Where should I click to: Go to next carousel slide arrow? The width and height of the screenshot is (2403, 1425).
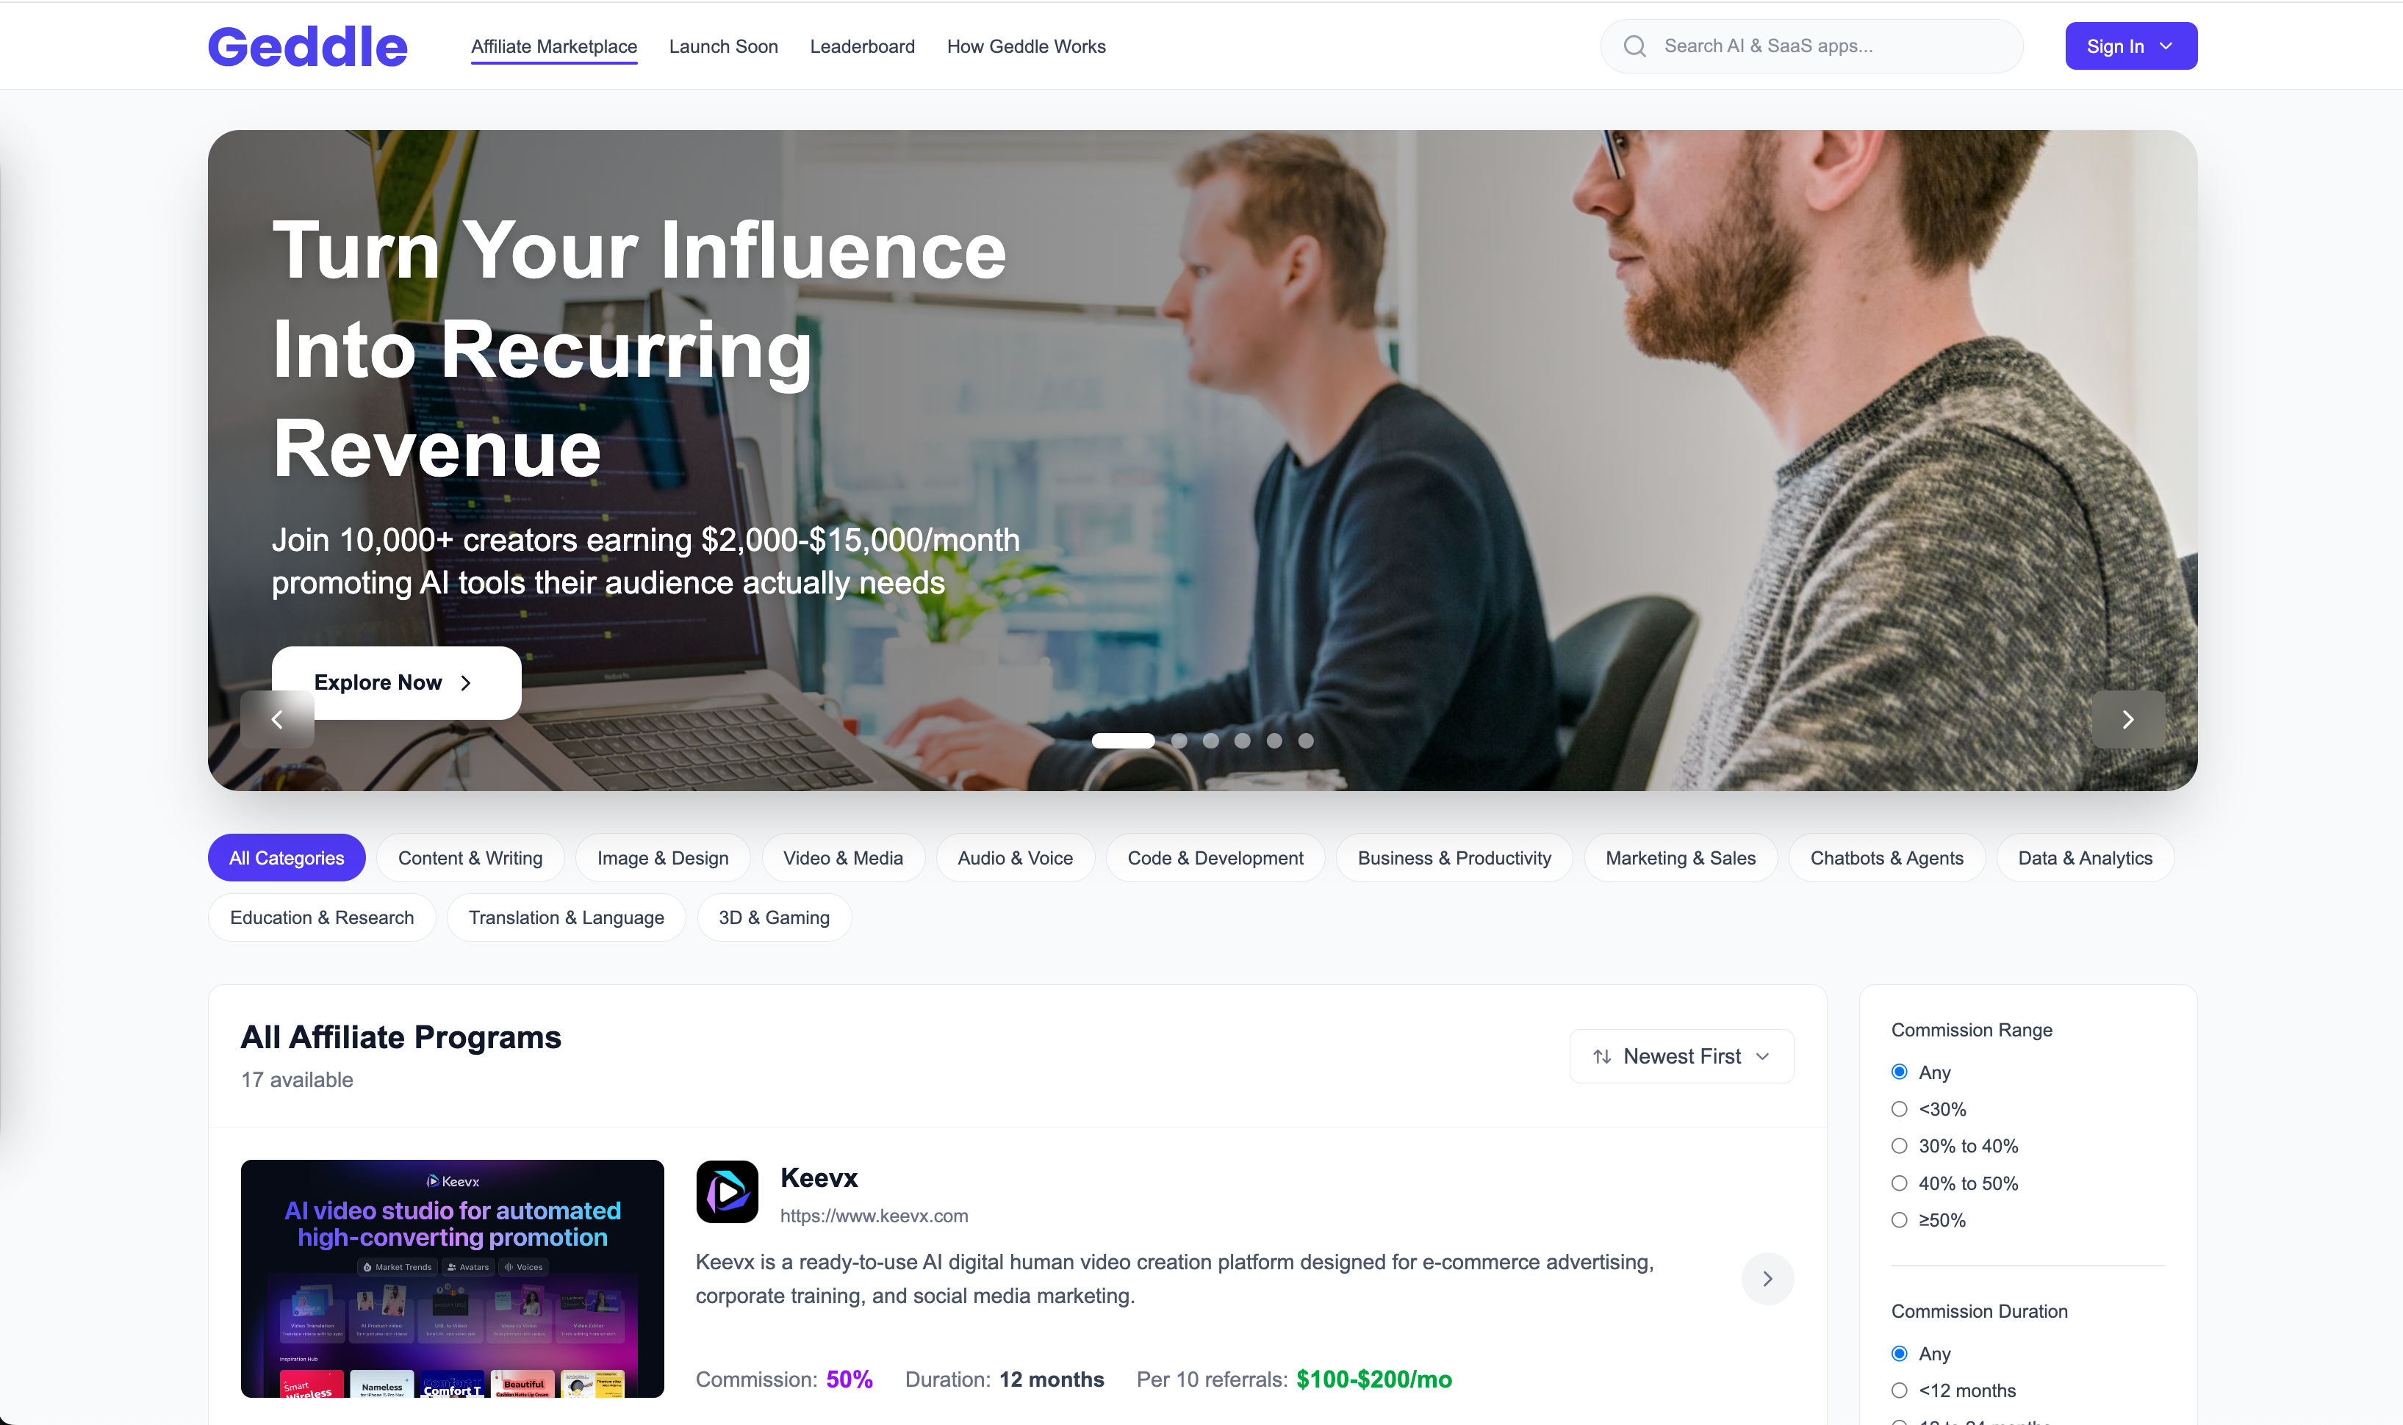click(x=2127, y=719)
